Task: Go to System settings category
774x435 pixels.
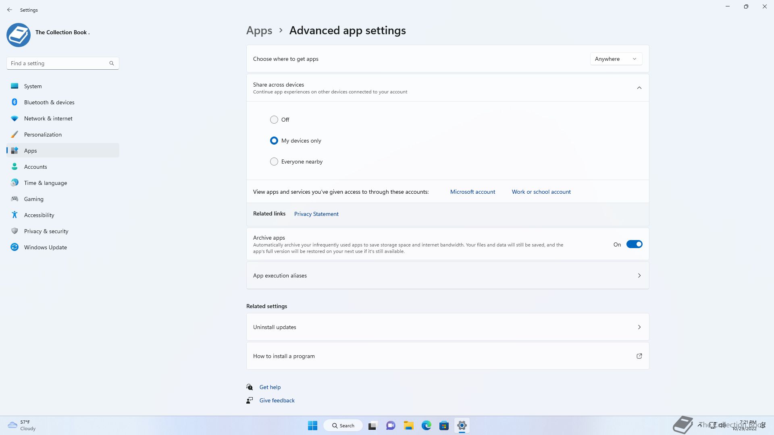Action: 63,86
